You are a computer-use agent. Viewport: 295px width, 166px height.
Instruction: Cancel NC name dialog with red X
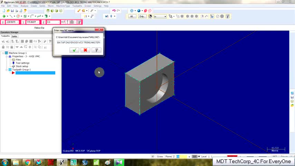(x=85, y=50)
